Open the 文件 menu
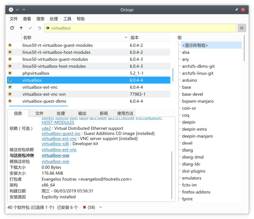The image size is (254, 219). [x=14, y=19]
